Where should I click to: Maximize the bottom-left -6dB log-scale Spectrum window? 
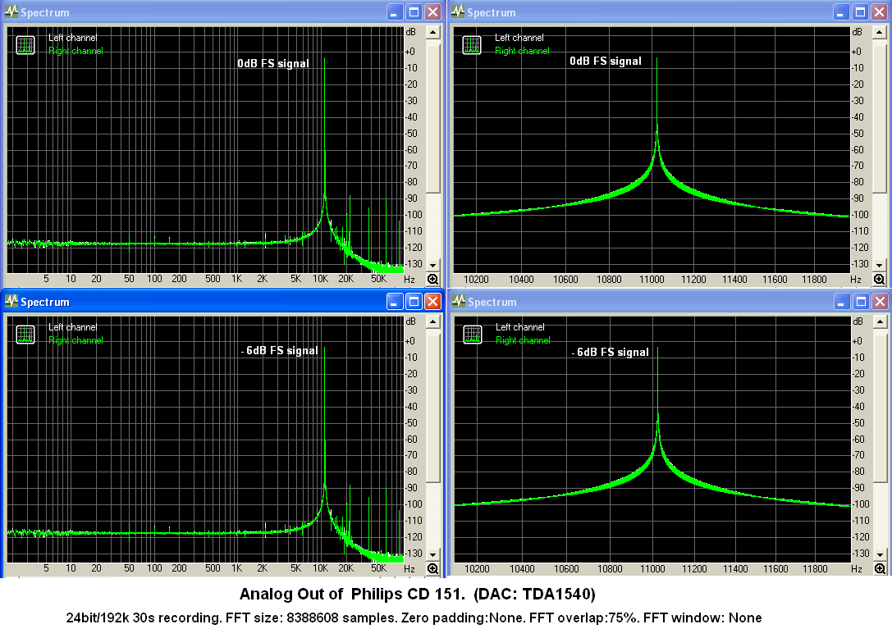pyautogui.click(x=414, y=302)
